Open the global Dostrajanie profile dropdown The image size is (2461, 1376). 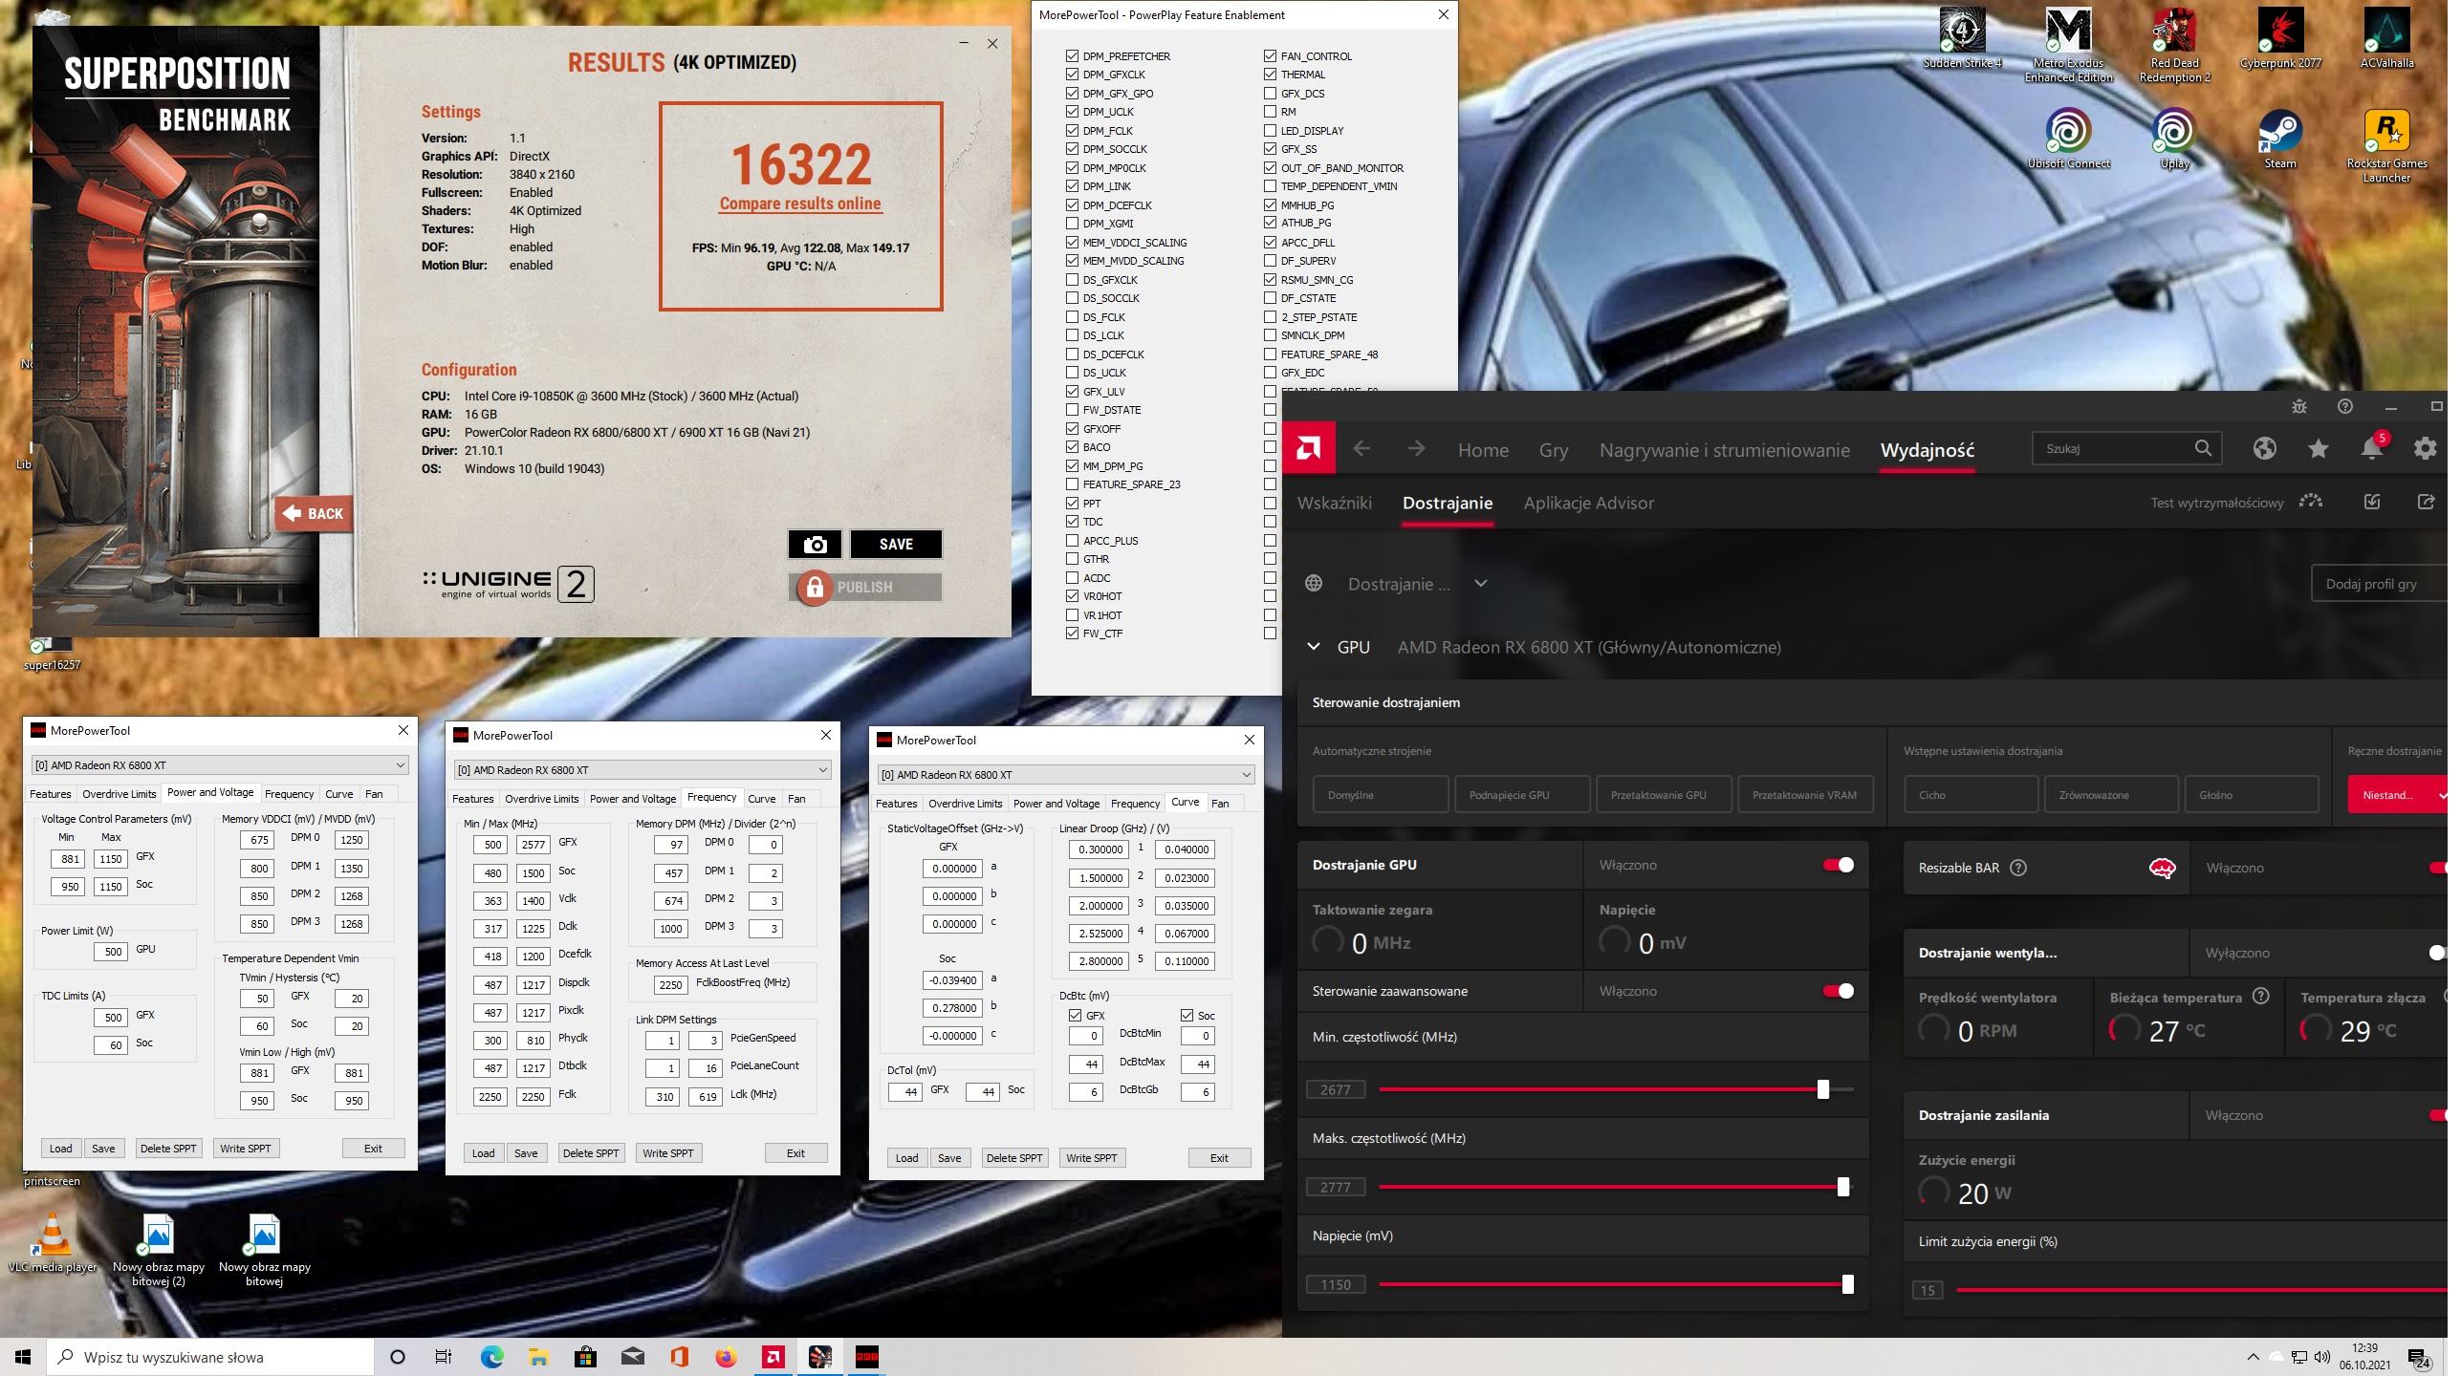[x=1480, y=584]
